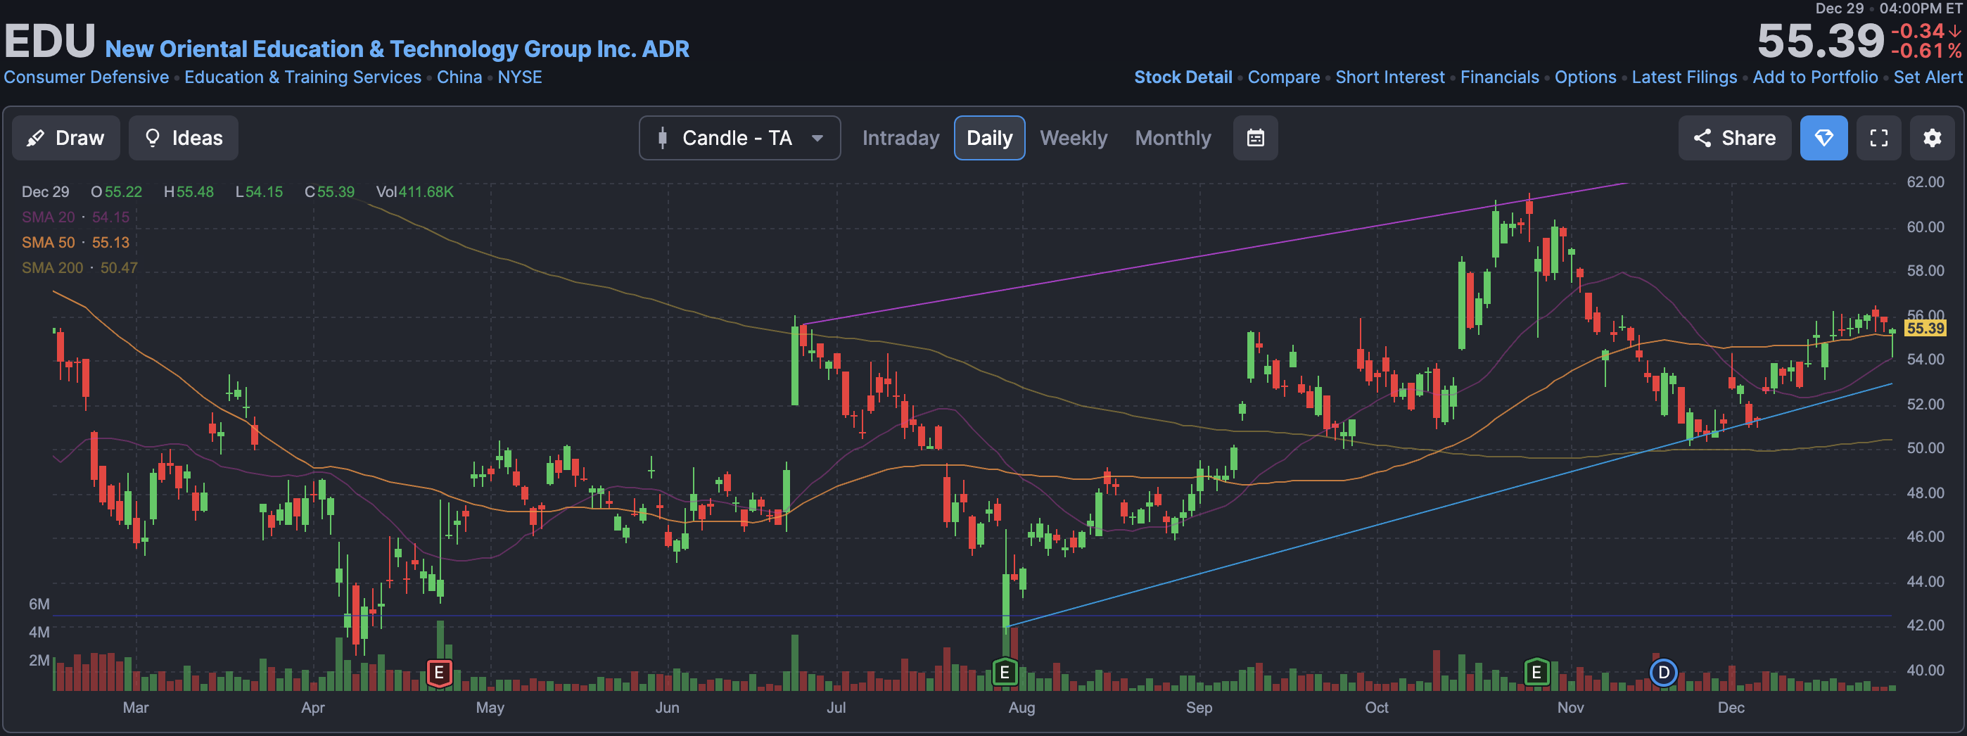Click the green earnings marker in late July
The height and width of the screenshot is (736, 1967).
tap(1004, 673)
